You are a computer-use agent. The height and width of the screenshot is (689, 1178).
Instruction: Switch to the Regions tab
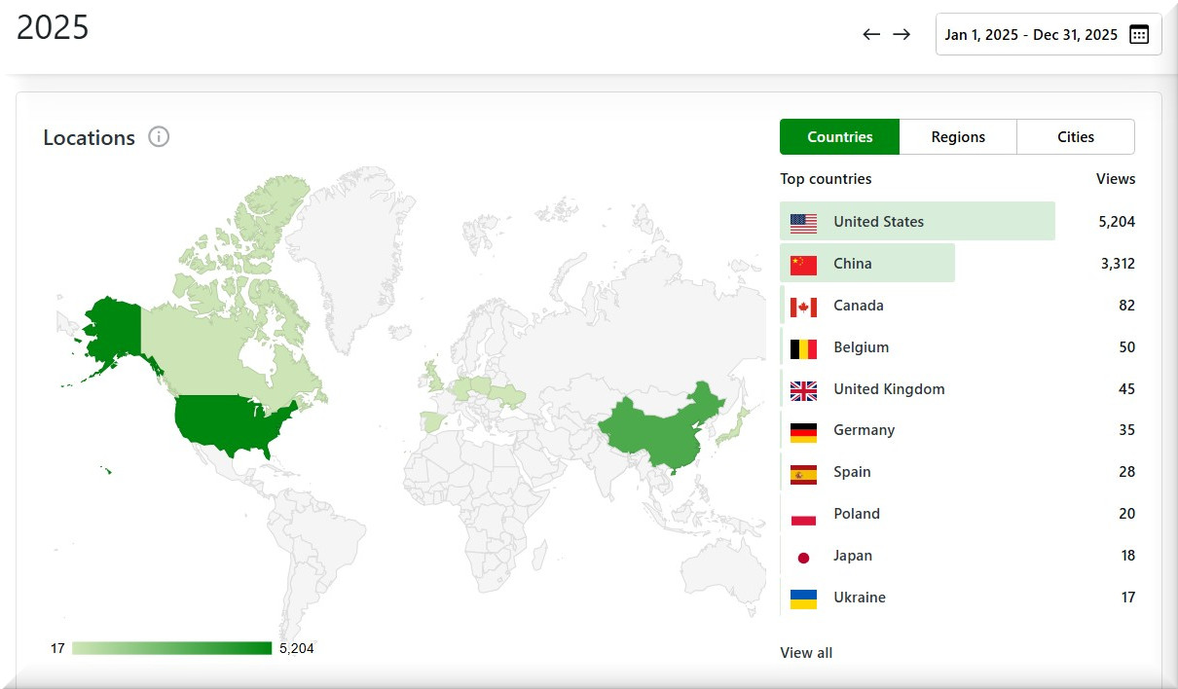tap(958, 137)
